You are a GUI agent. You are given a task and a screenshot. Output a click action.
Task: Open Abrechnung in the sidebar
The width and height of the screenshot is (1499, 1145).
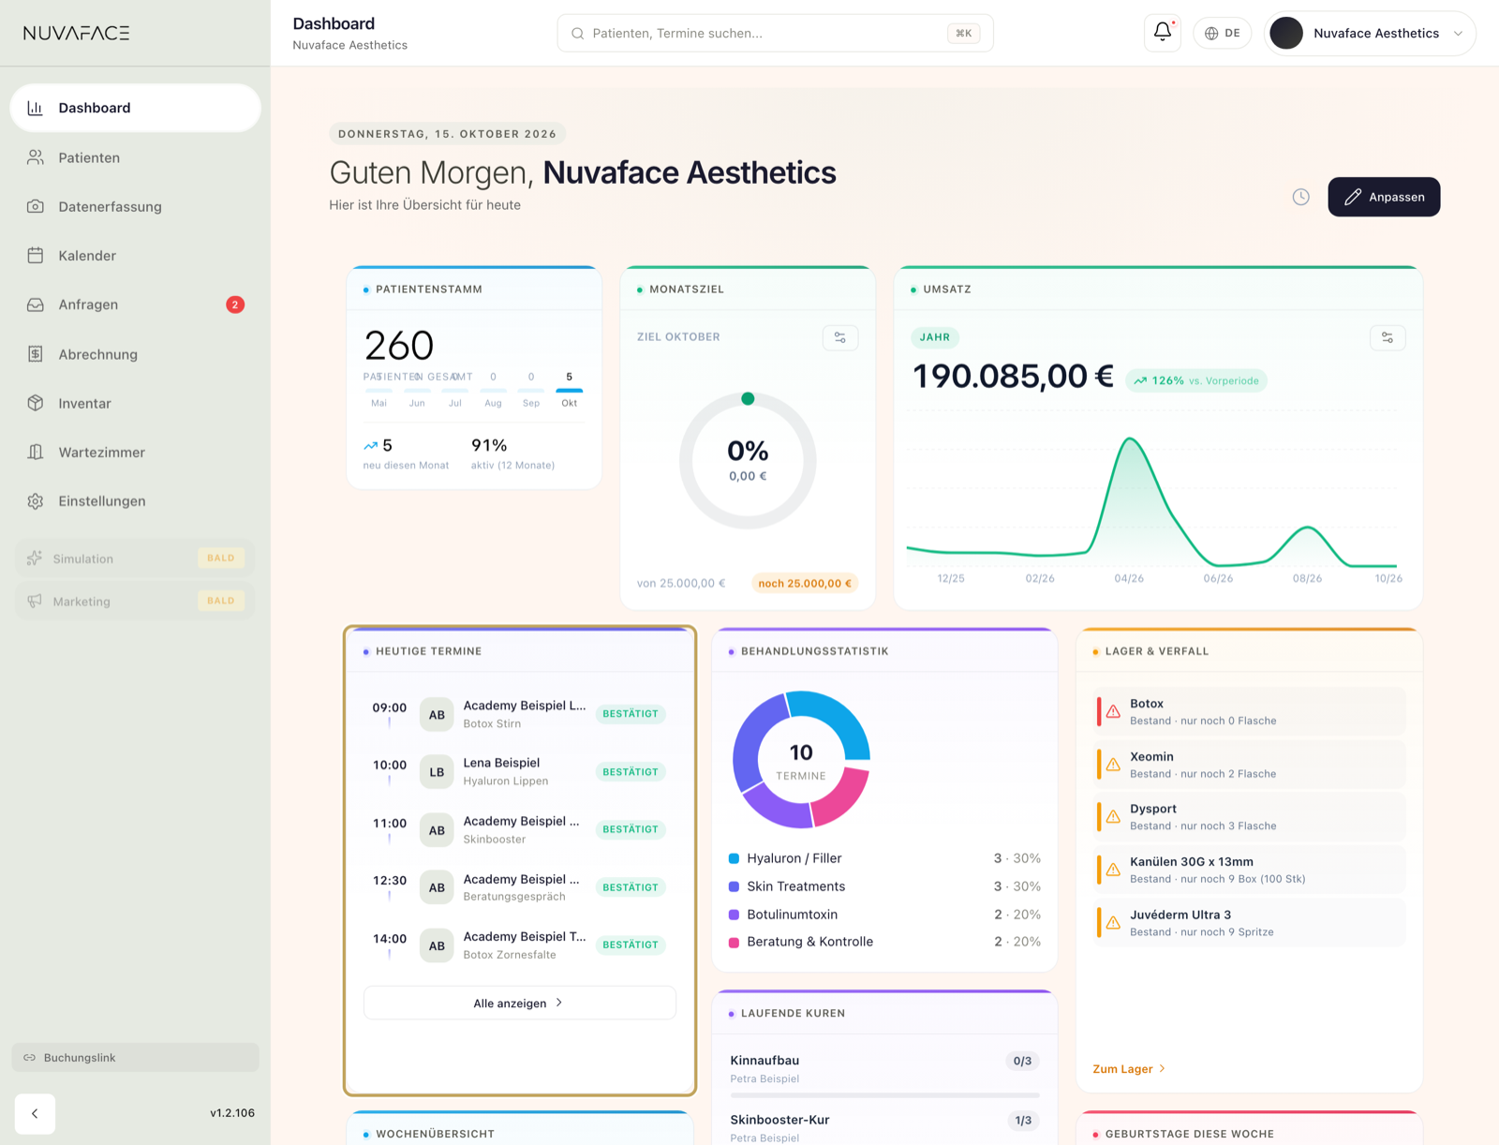point(135,354)
